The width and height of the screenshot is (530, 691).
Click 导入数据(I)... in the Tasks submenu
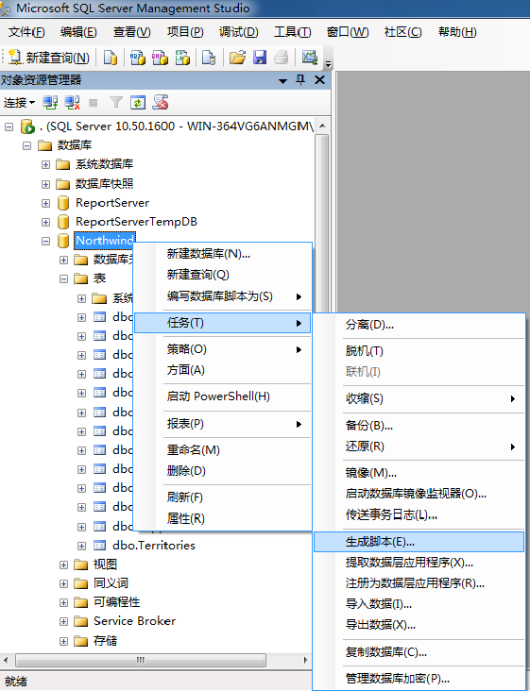click(419, 604)
